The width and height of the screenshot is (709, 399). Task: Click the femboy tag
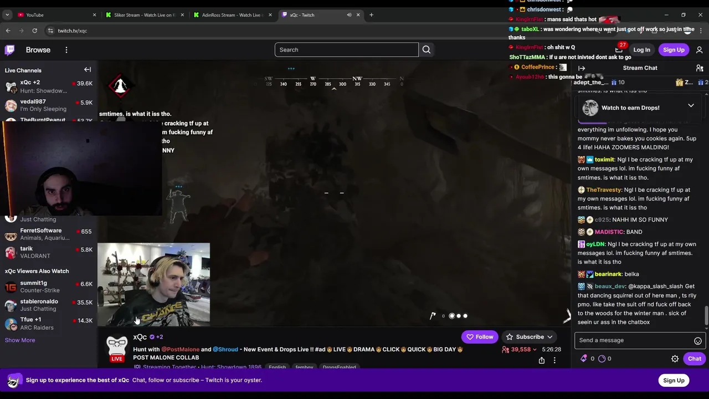[304, 367]
